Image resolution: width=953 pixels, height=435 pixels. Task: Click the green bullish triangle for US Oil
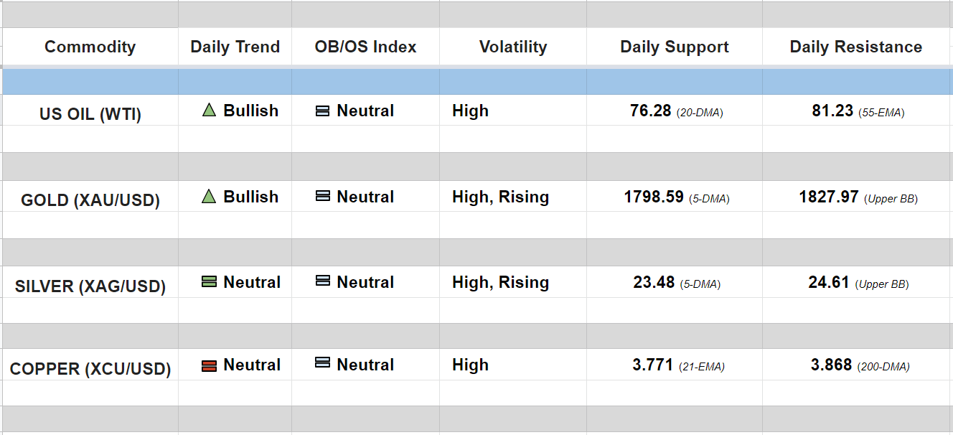[x=209, y=111]
